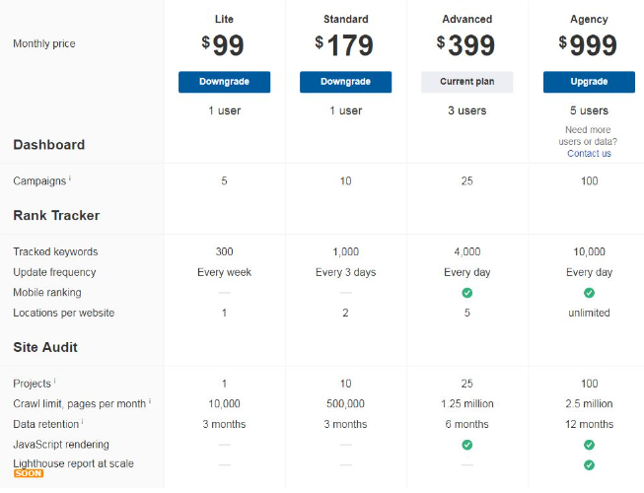
Task: Upgrade to the Agency plan
Action: coord(589,82)
